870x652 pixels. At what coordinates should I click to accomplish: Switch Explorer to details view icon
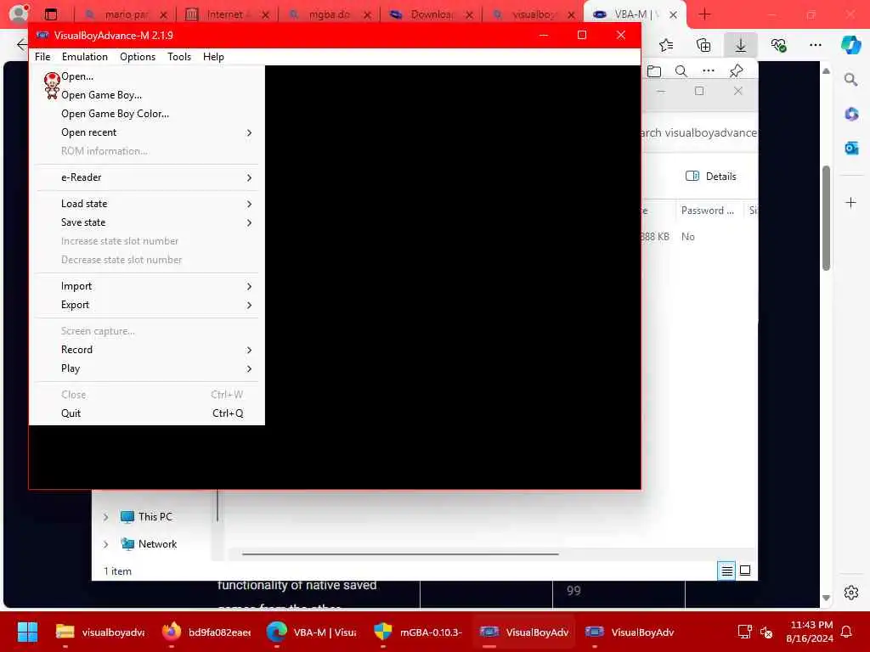coord(726,570)
